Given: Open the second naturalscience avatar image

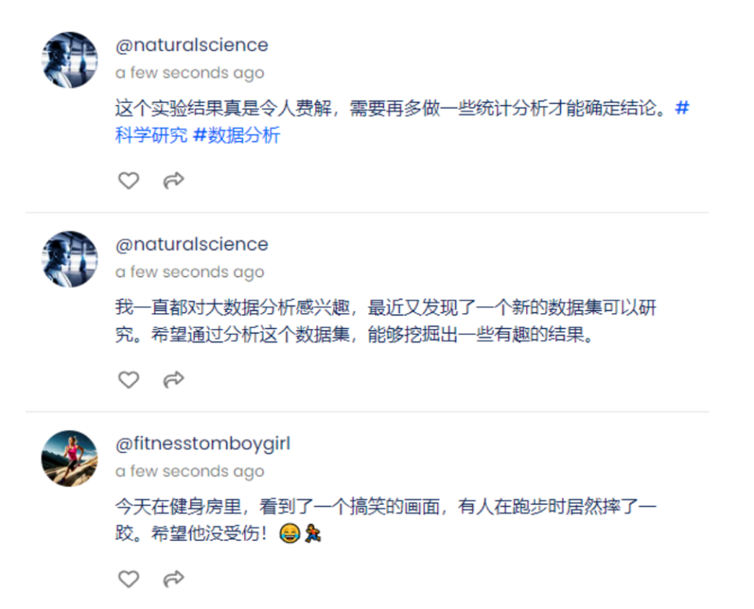Looking at the screenshot, I should tap(69, 259).
